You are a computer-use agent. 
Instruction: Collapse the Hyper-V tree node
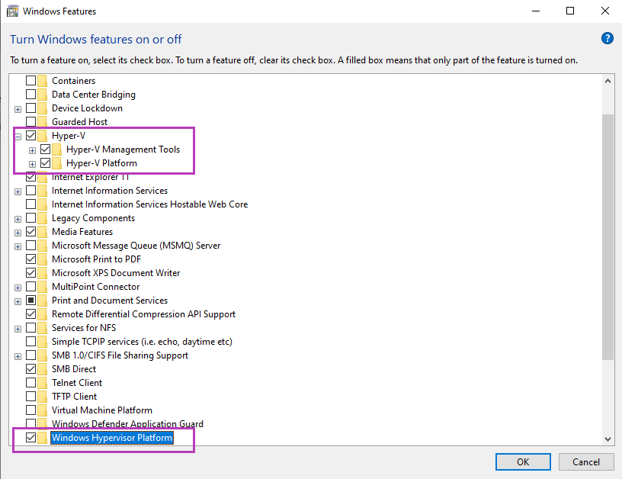coord(18,137)
